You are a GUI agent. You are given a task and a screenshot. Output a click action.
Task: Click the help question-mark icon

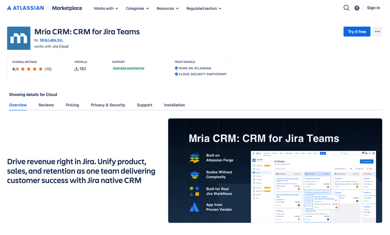point(357,7)
